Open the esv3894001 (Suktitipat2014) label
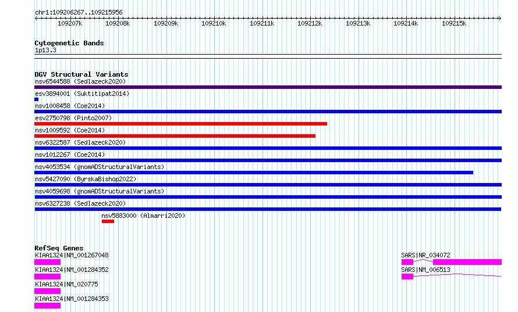The height and width of the screenshot is (312, 518). tap(82, 94)
